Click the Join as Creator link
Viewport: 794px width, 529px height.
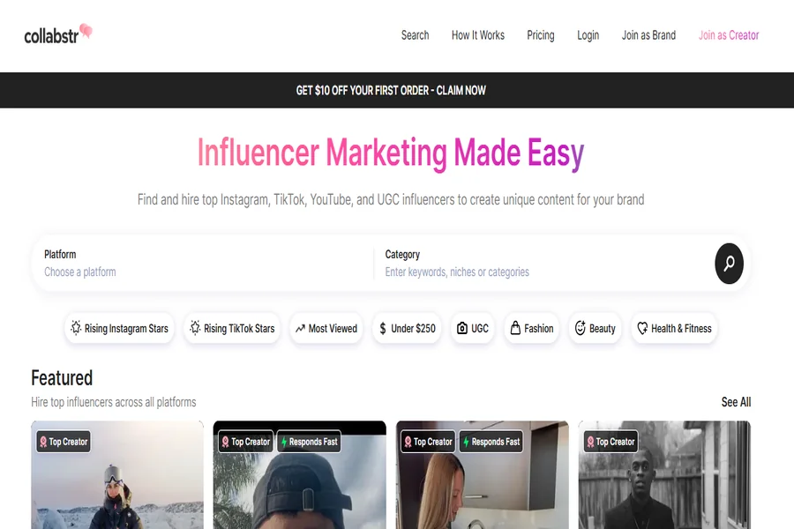[729, 35]
